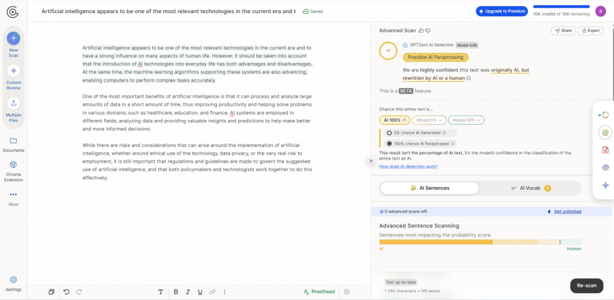This screenshot has width=614, height=300.
Task: Open the Chrome Extension icon
Action: coord(13,164)
